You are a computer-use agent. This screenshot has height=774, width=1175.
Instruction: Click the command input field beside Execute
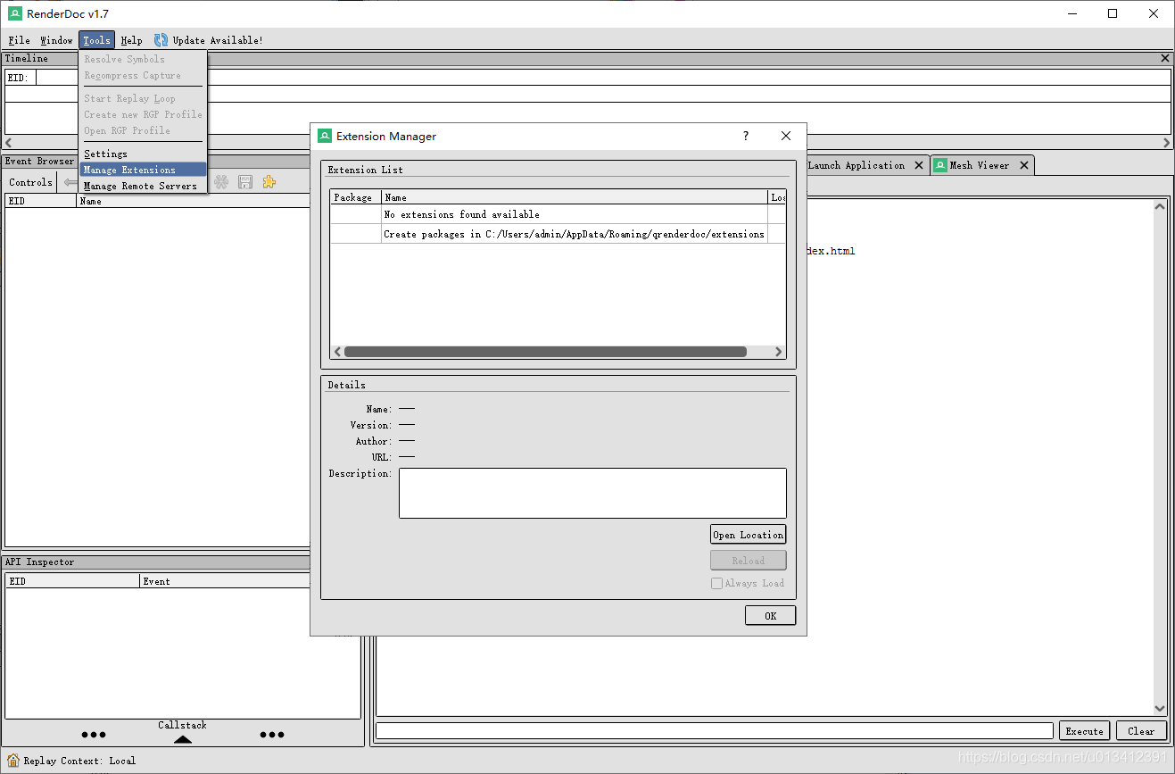click(715, 731)
